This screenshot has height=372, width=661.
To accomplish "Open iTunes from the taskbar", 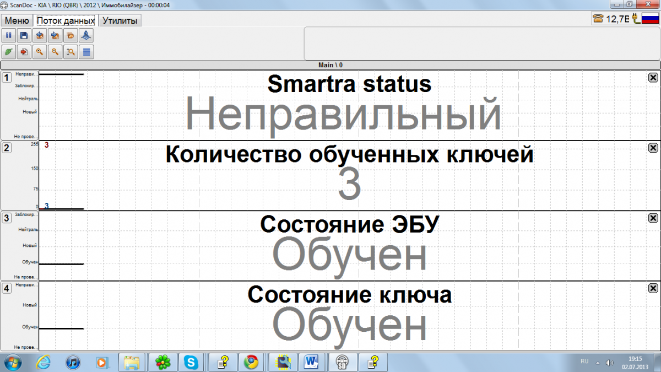I will (73, 362).
